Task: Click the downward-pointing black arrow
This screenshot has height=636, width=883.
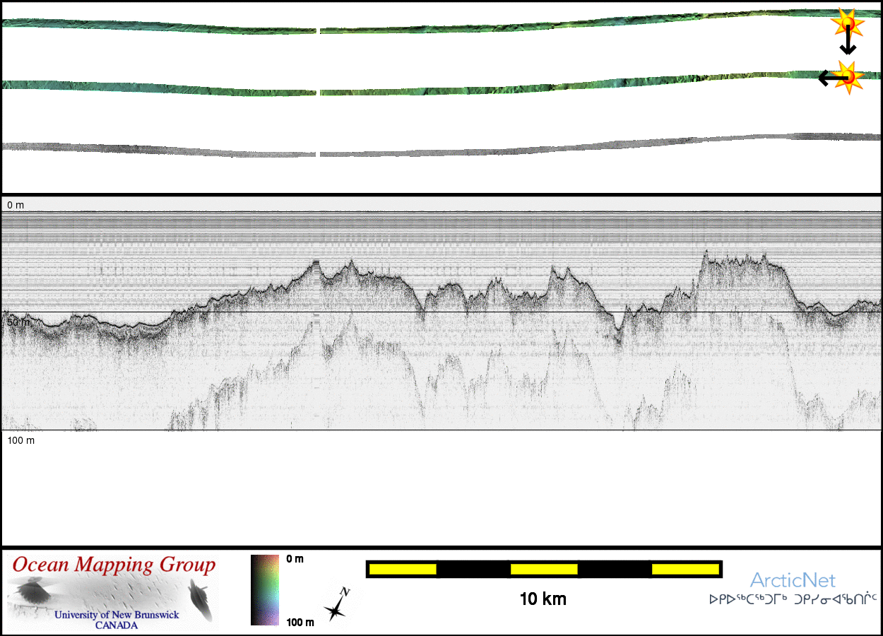Action: pyautogui.click(x=848, y=44)
